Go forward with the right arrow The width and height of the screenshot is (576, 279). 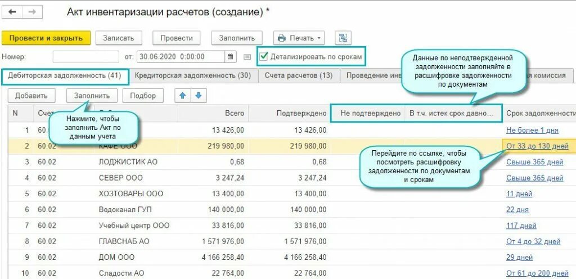click(32, 12)
